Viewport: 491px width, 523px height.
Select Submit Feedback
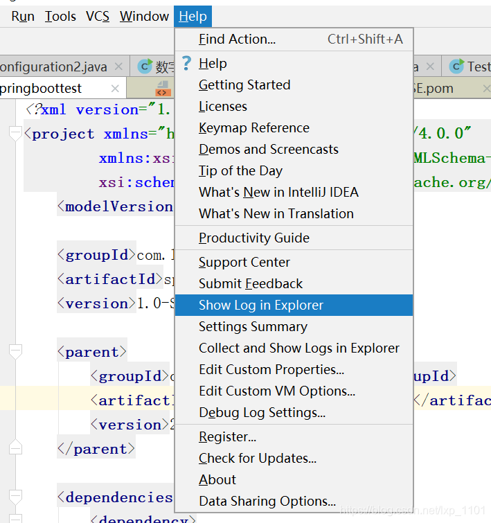[x=294, y=283]
